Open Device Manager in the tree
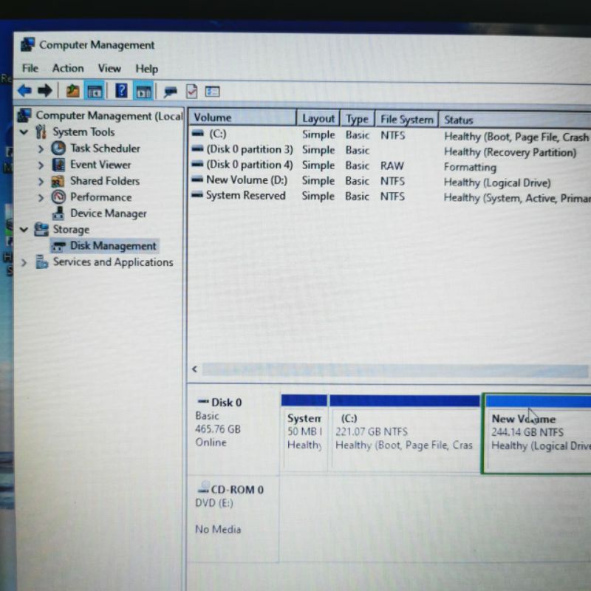The image size is (591, 591). coord(108,213)
